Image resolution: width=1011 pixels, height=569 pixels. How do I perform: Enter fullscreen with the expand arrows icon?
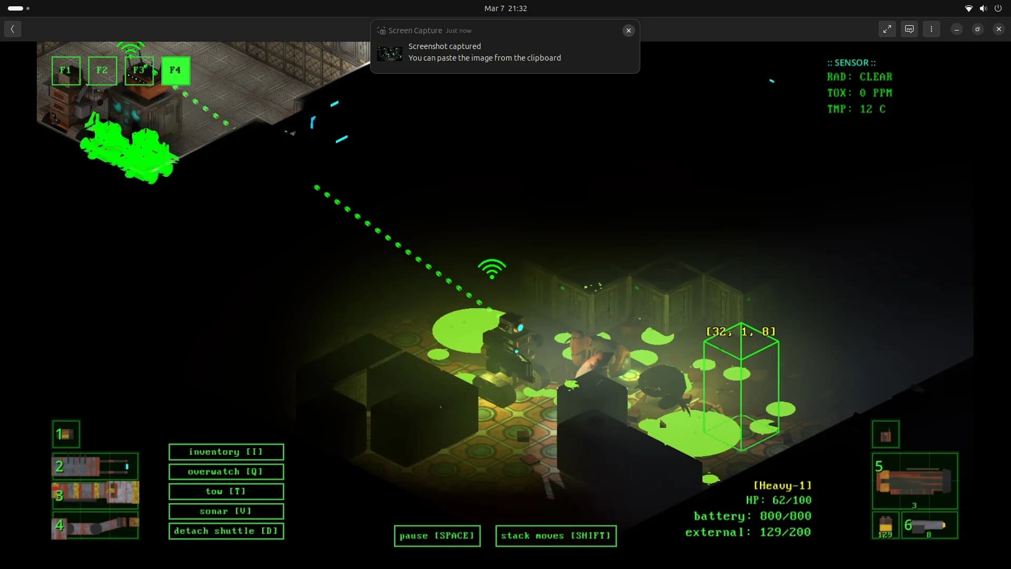887,29
